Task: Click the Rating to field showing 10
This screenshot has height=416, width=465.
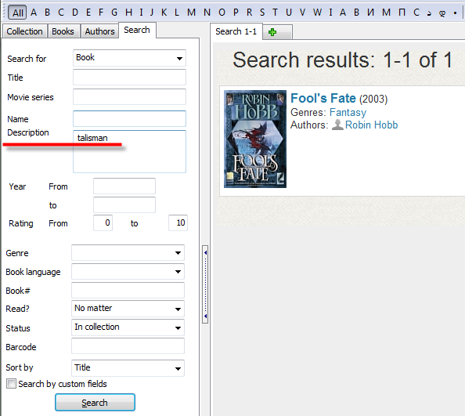Action: (x=178, y=222)
